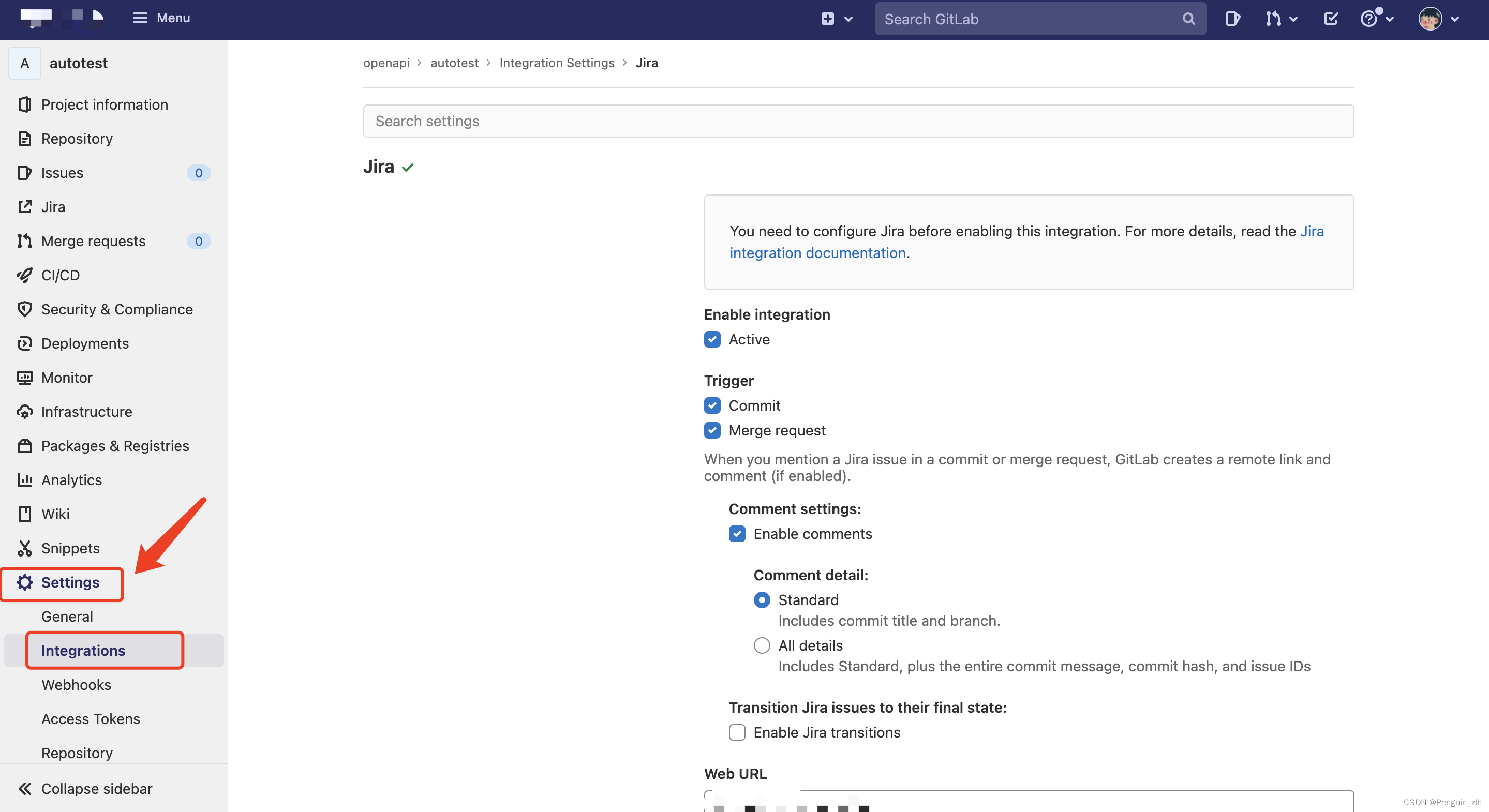Screen dimensions: 1489x812
Task: Expand the merge requests dropdown in top bar
Action: tap(1281, 19)
